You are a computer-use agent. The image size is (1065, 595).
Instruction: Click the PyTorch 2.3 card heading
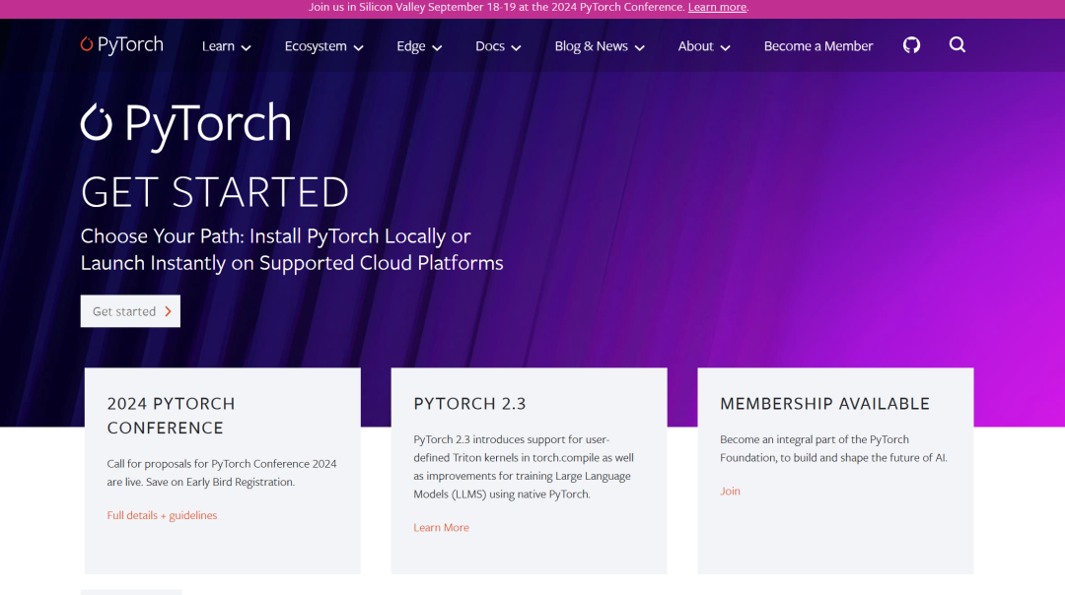pos(469,403)
